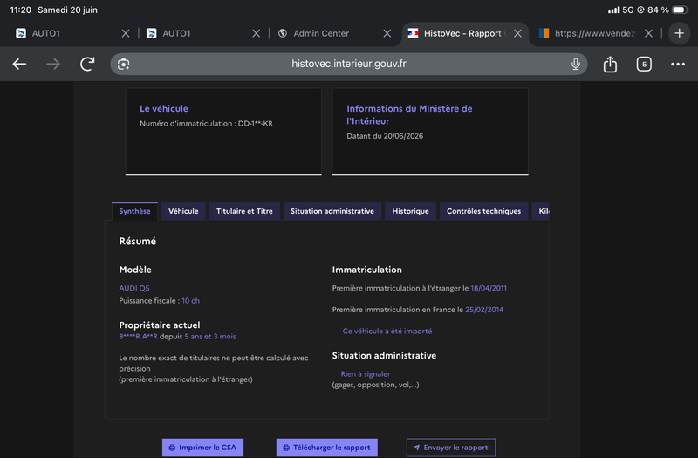Open the Véhicule tab
The image size is (698, 458).
[183, 211]
